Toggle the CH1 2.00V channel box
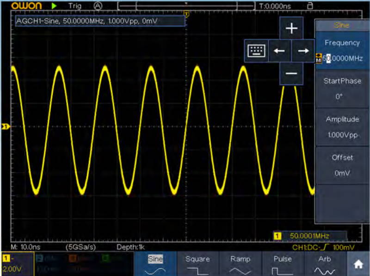This screenshot has height=276, width=370. tap(17, 264)
